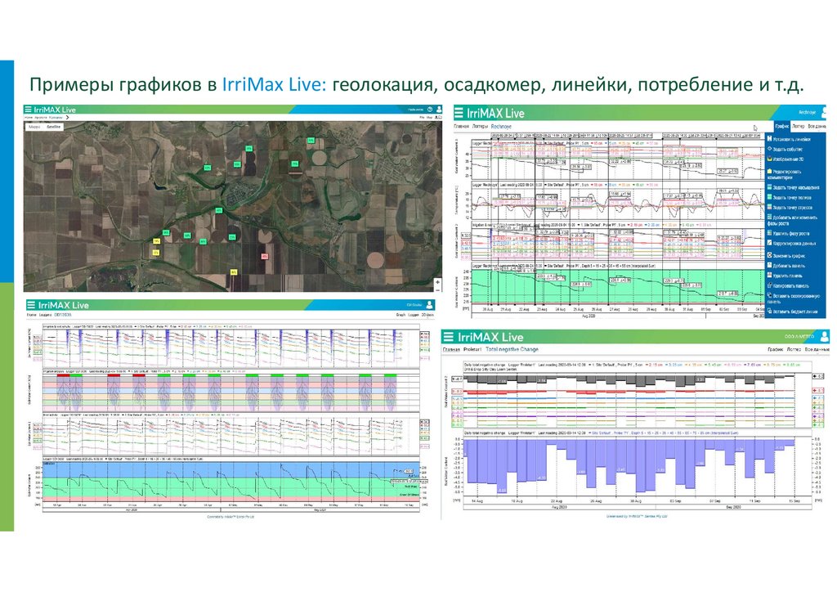Go to Главная breadcrumb in Rechnoye window
The height and width of the screenshot is (592, 837).
[461, 127]
